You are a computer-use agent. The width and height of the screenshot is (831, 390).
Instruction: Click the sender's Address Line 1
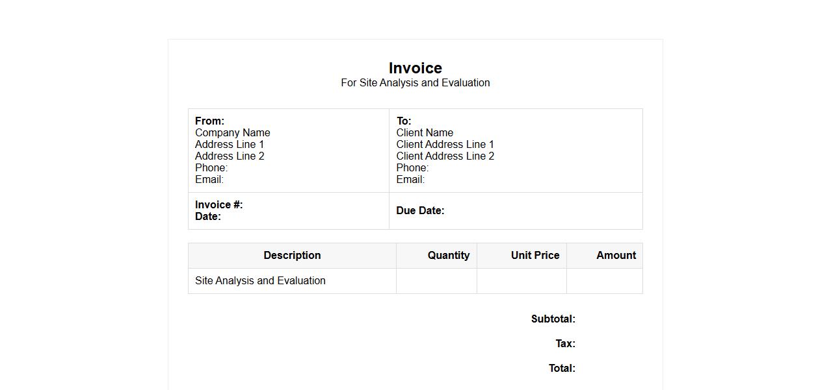coord(230,145)
